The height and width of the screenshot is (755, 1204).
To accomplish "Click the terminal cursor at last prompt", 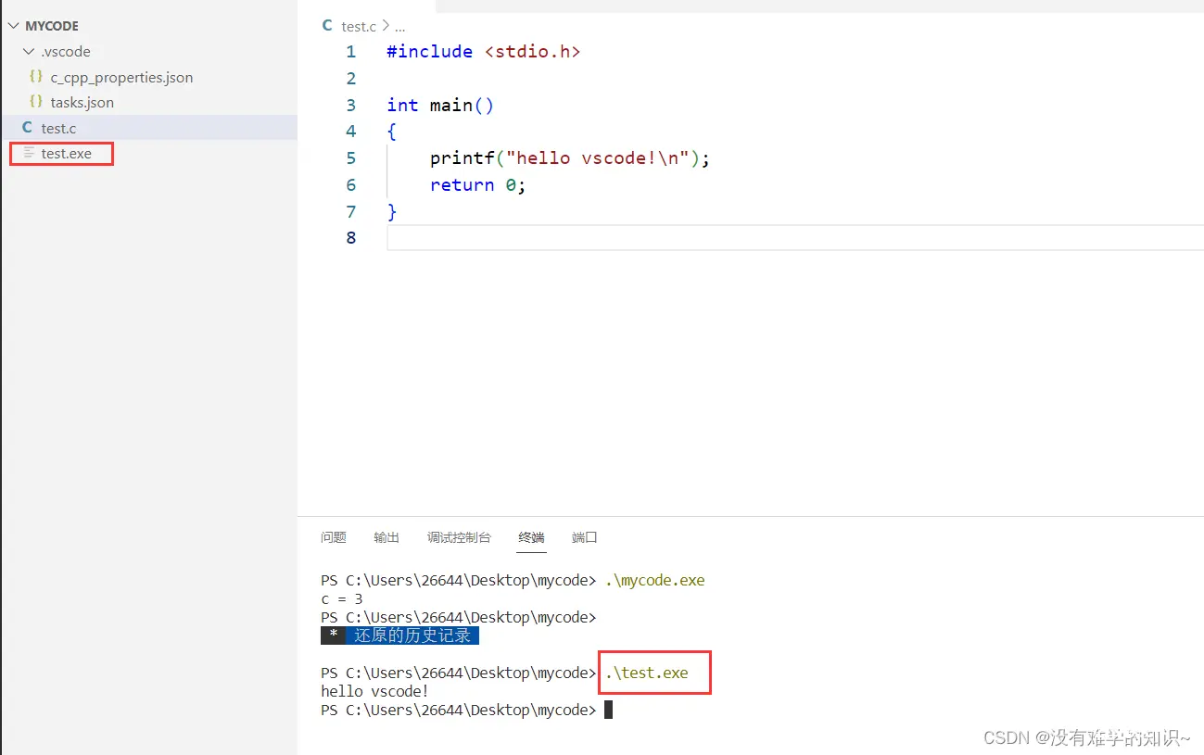I will [x=609, y=711].
